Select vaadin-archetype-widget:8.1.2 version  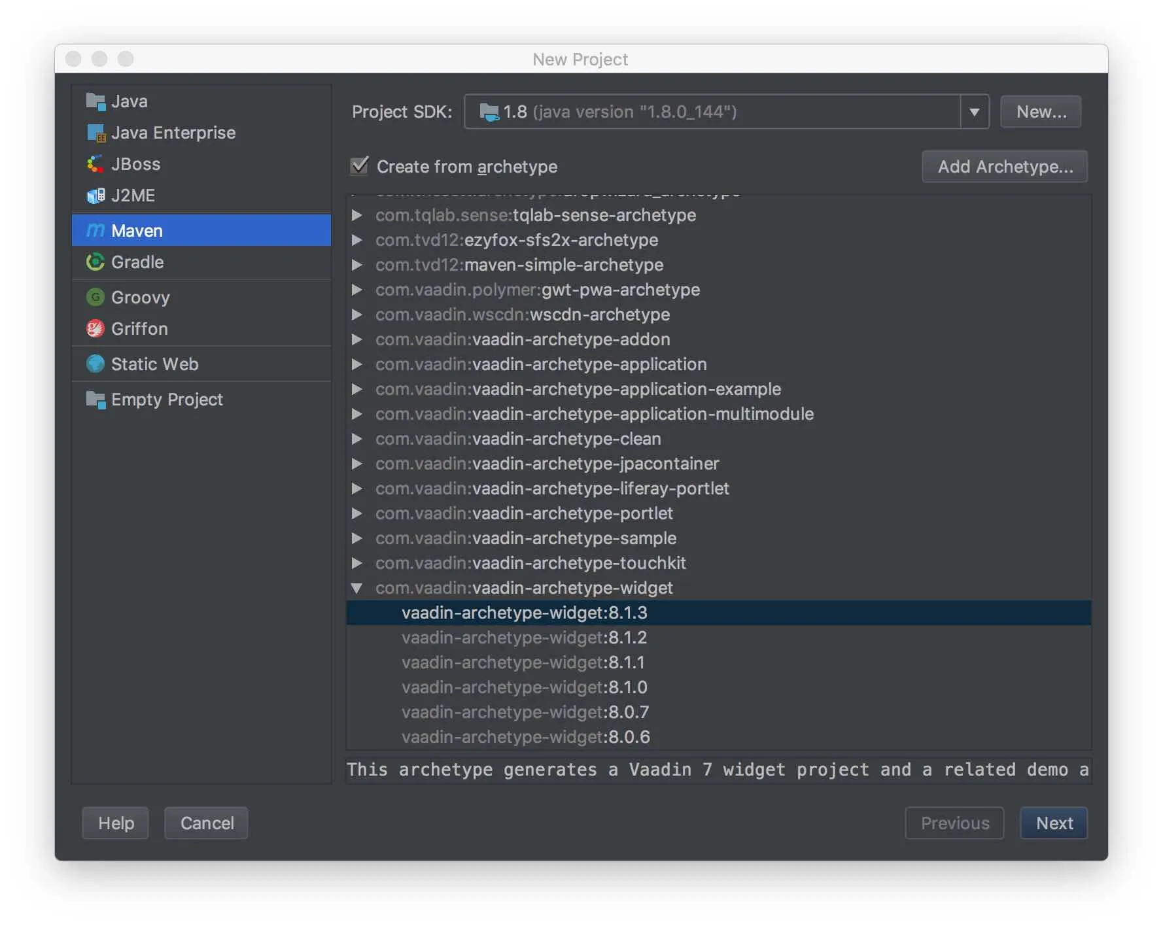pyautogui.click(x=719, y=638)
